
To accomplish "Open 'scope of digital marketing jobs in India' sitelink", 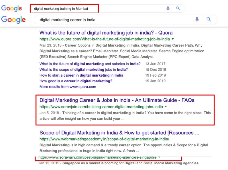I will (x=84, y=69).
